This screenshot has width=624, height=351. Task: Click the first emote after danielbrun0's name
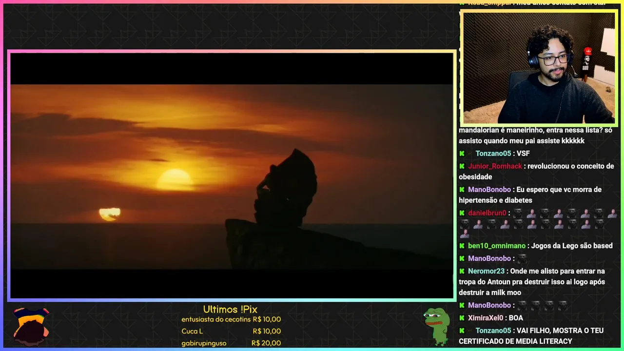point(517,213)
